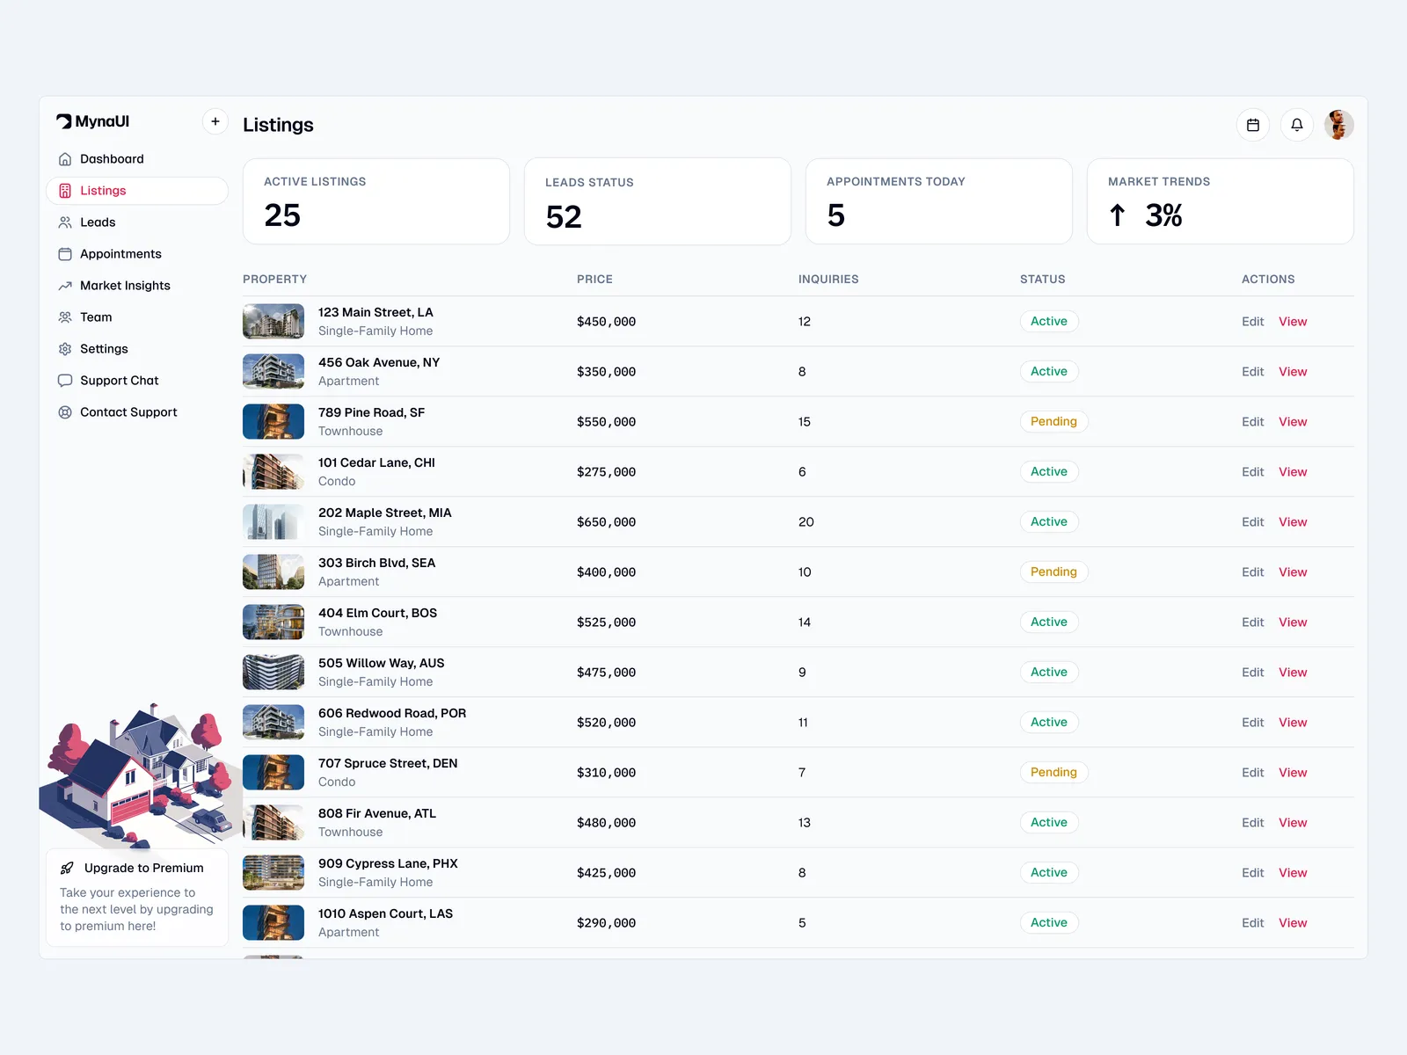Click the rocket icon for Upgrade to Premium
The image size is (1407, 1055).
(x=67, y=868)
